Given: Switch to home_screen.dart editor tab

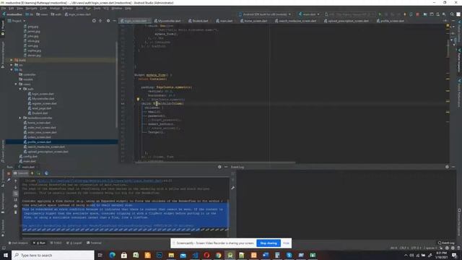Looking at the screenshot, I should point(253,21).
